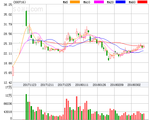
Task: Click the blue MA20 legend swatch
Action: (121, 2)
